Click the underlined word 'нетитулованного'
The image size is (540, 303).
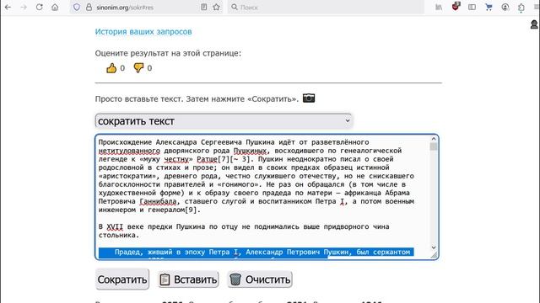(129, 151)
